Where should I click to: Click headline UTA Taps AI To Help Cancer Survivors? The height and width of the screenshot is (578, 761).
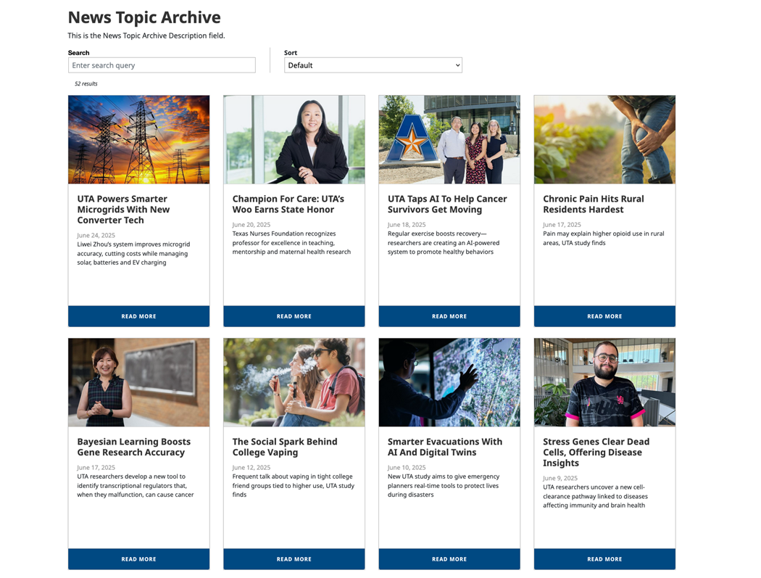tap(447, 204)
